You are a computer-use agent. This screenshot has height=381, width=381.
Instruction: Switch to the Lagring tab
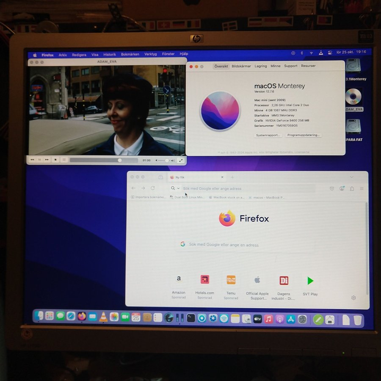coord(261,66)
